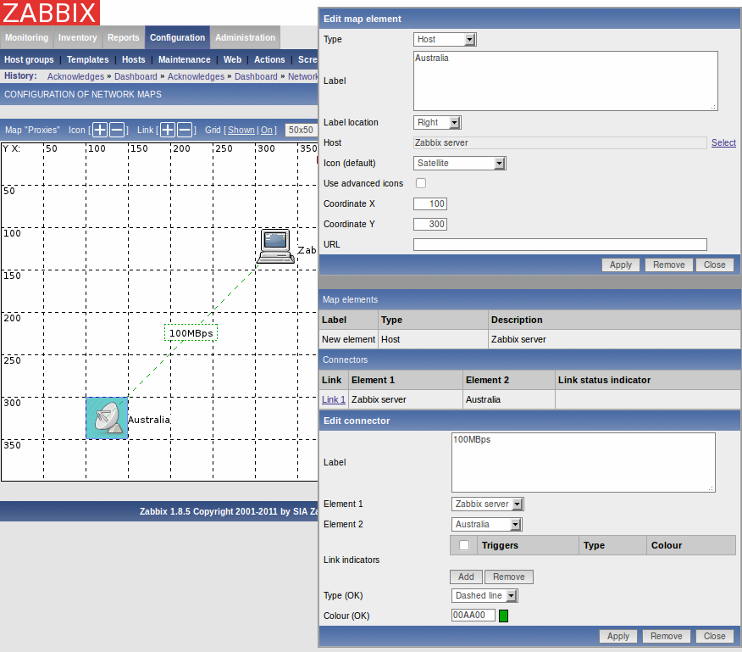Click Apply in Edit connector
The height and width of the screenshot is (652, 742).
point(618,636)
